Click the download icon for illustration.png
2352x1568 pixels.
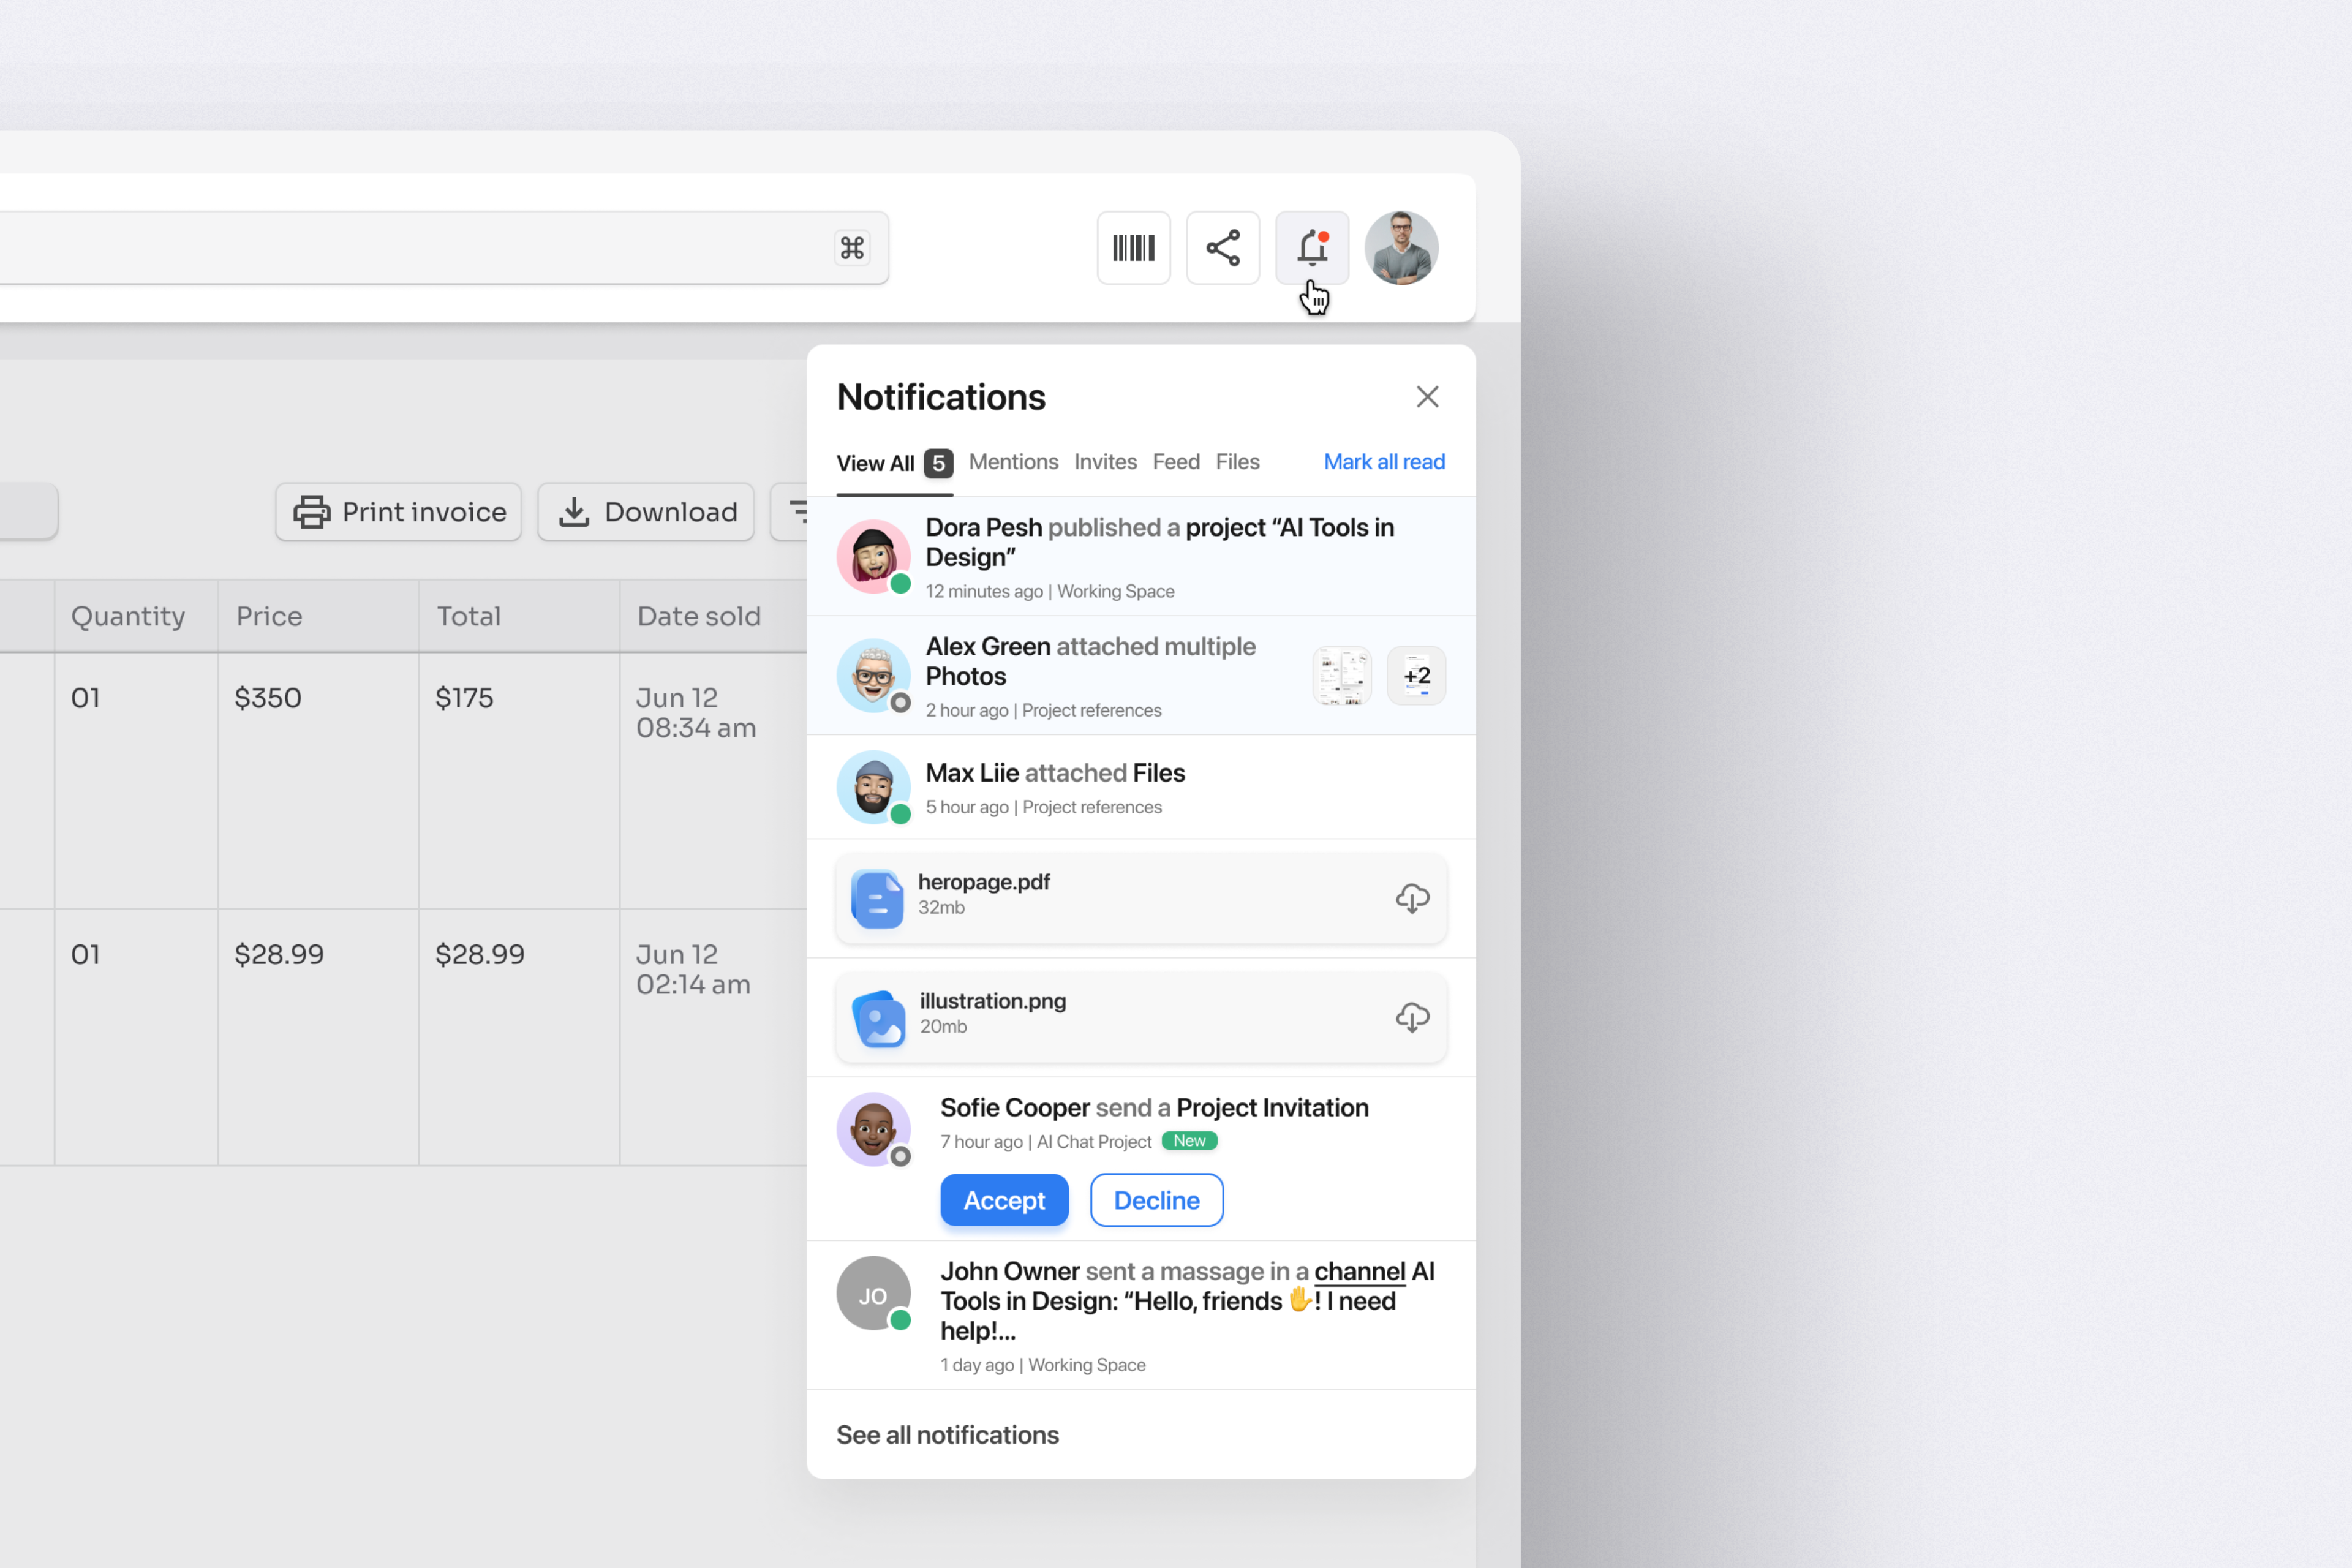coord(1412,1017)
